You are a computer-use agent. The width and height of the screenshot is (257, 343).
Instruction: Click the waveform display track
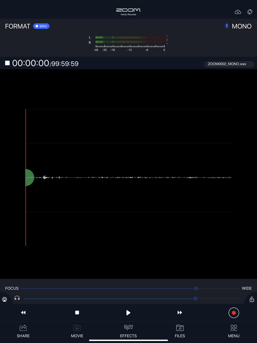point(128,177)
